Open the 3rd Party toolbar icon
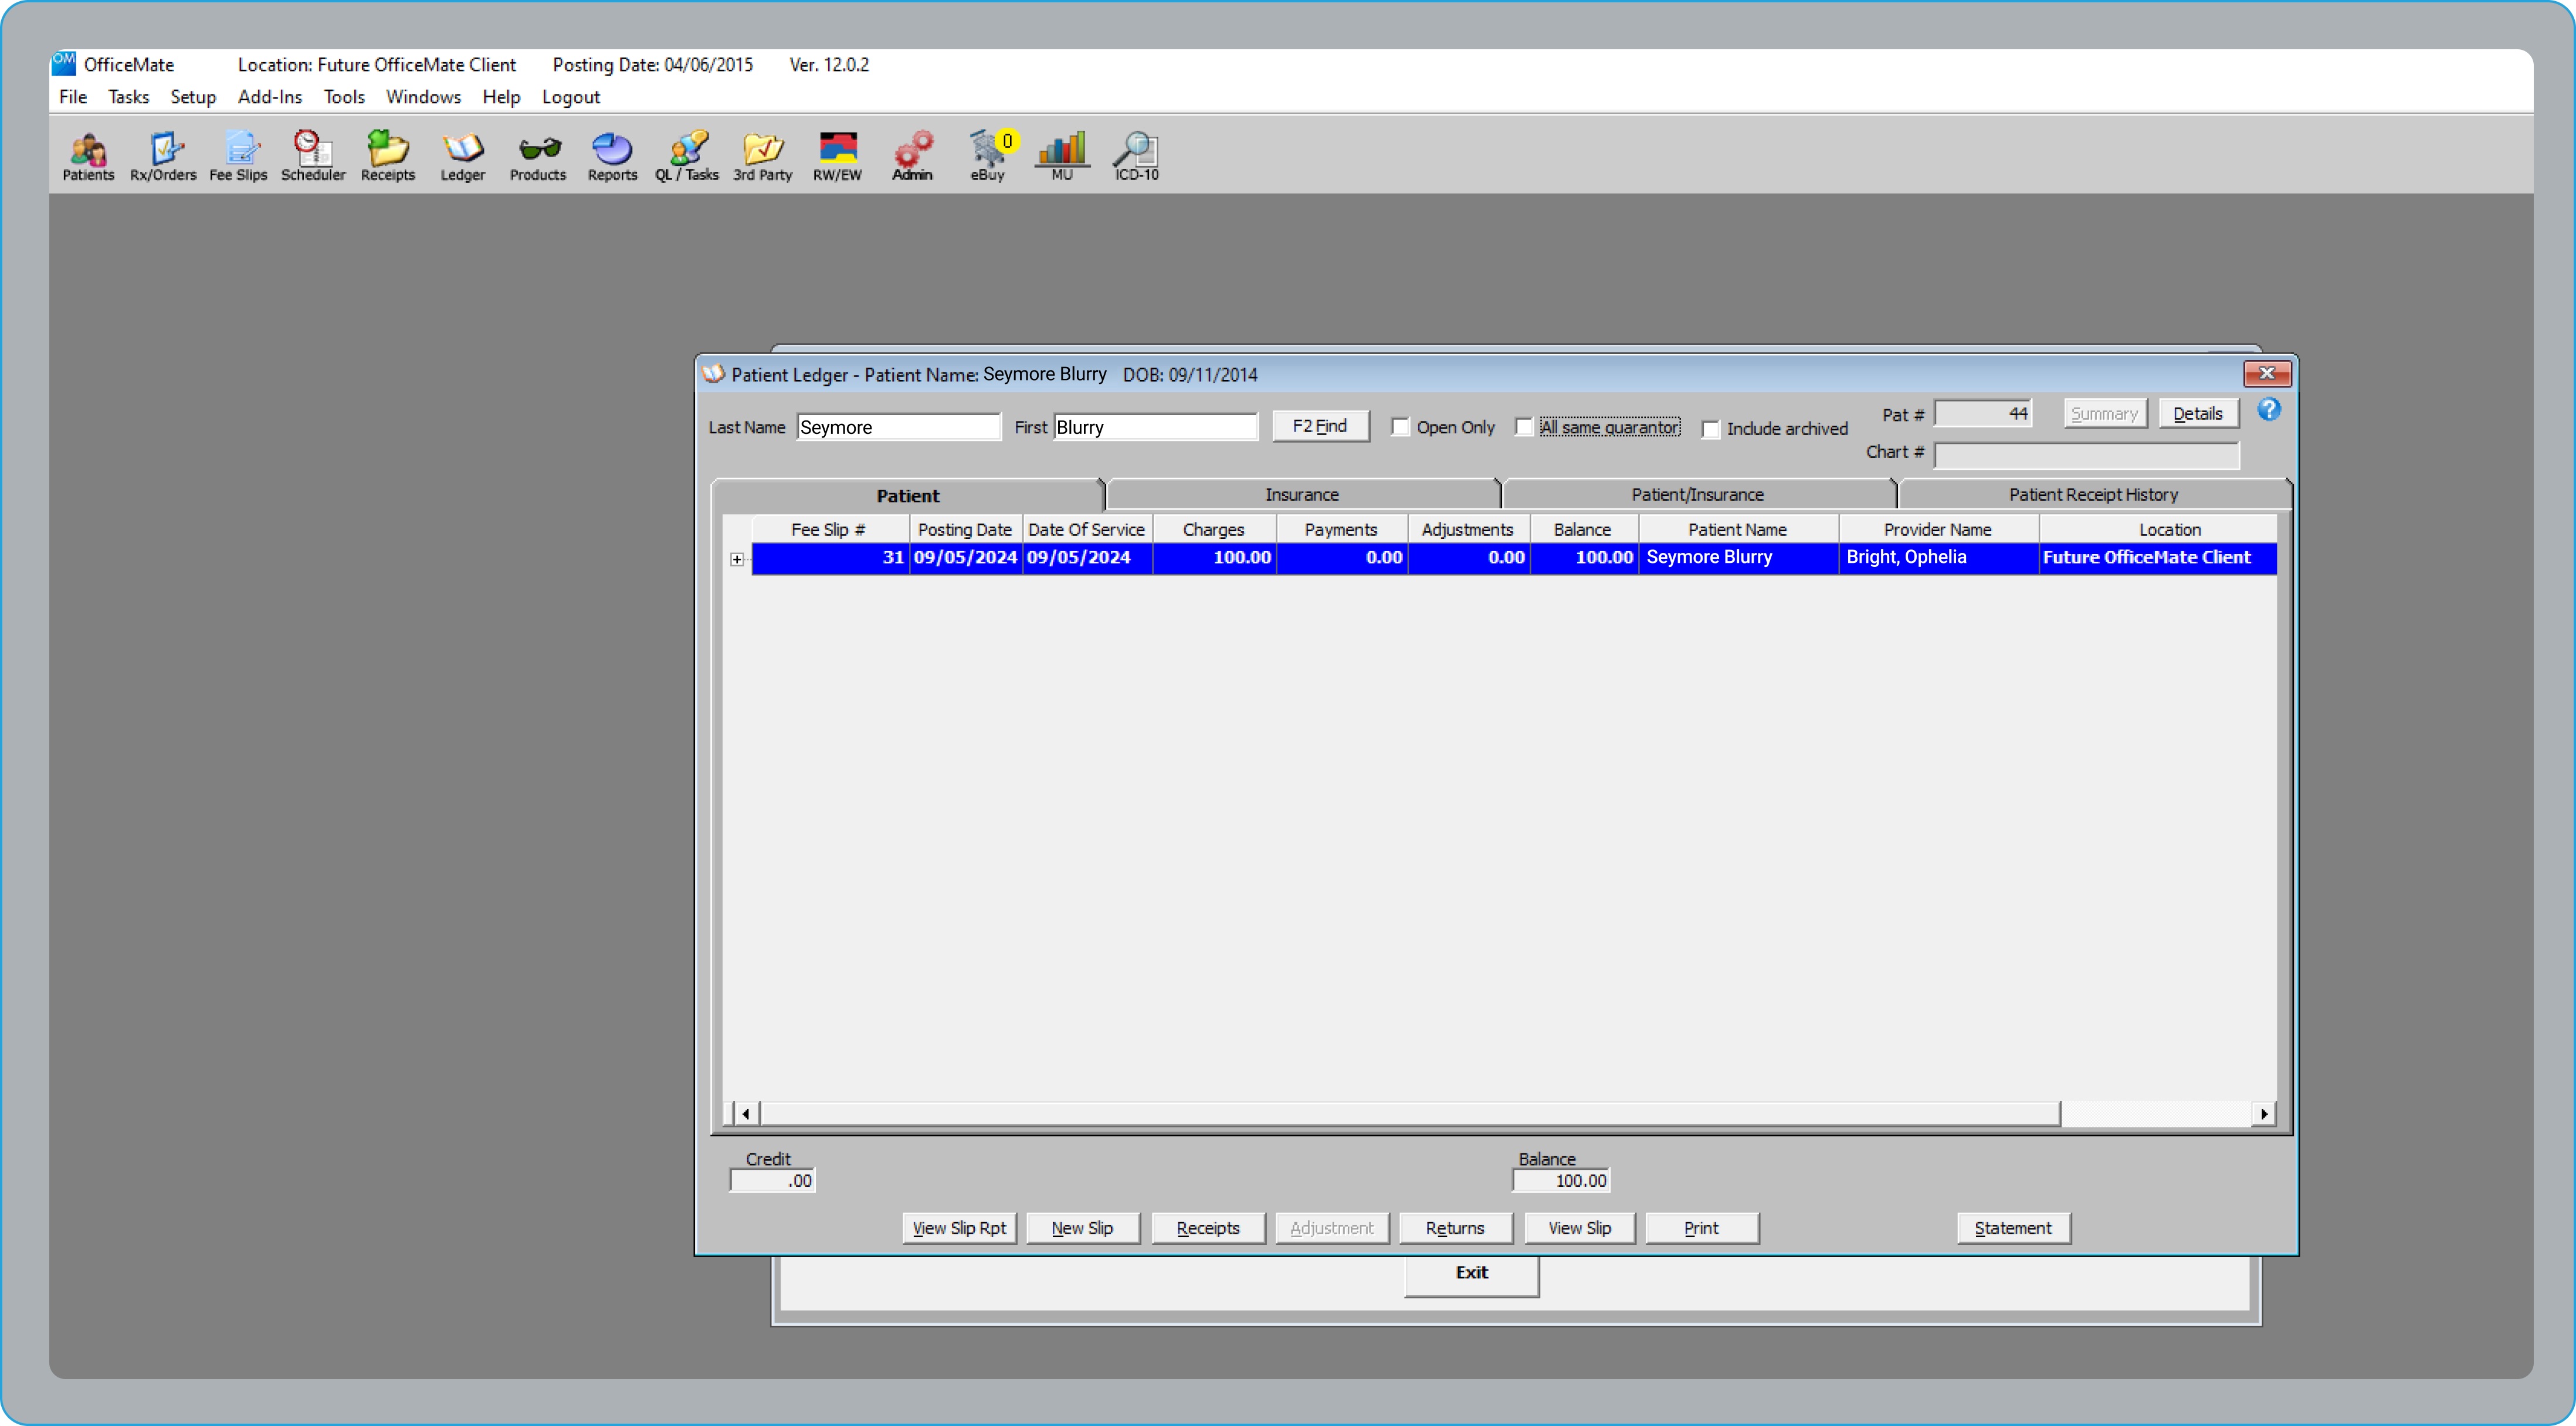This screenshot has height=1426, width=2576. point(762,156)
